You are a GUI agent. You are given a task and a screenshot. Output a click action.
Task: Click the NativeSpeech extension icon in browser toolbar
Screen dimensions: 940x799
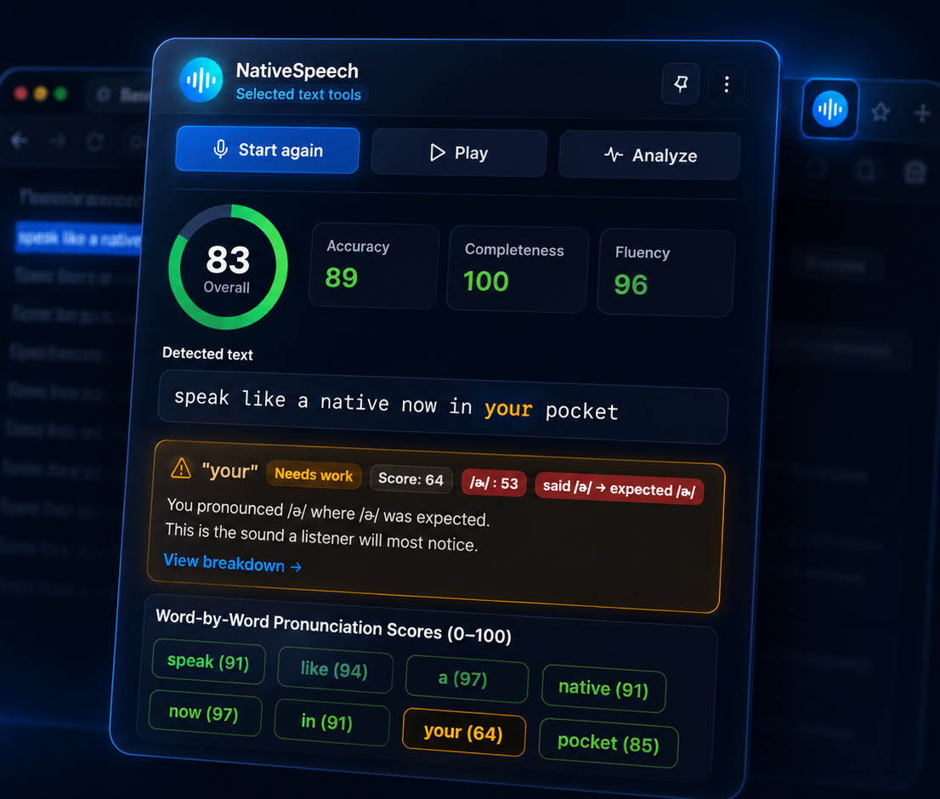830,109
